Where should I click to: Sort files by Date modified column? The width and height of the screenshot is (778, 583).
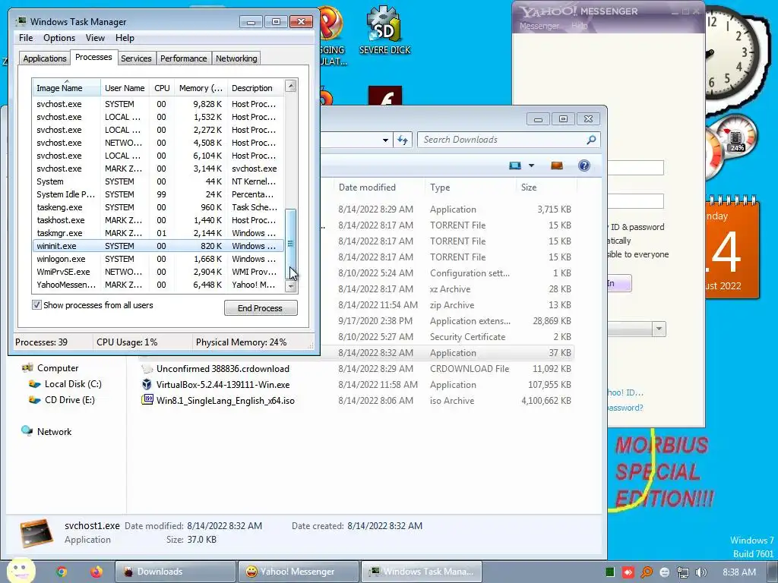[378, 188]
